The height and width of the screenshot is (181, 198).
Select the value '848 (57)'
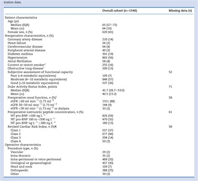pyautogui.click(x=108, y=79)
